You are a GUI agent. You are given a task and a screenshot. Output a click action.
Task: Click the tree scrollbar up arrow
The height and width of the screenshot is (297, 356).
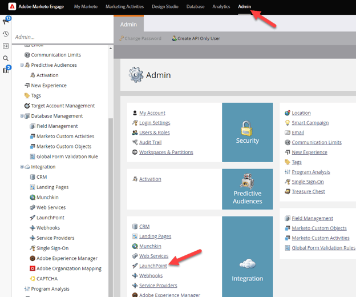(111, 48)
